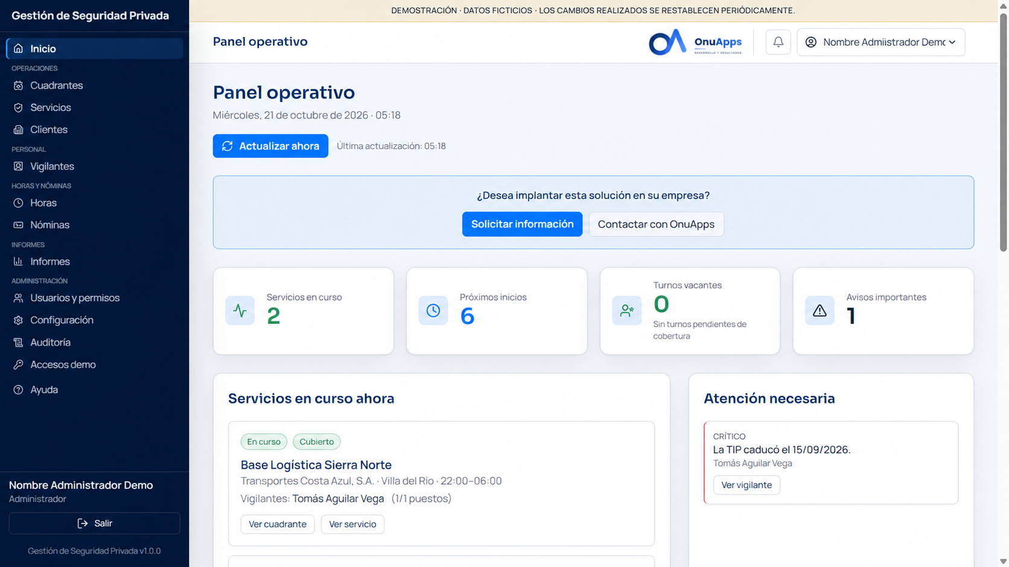The image size is (1009, 567).
Task: Click the Usuarios y permisos people icon
Action: [x=19, y=298]
